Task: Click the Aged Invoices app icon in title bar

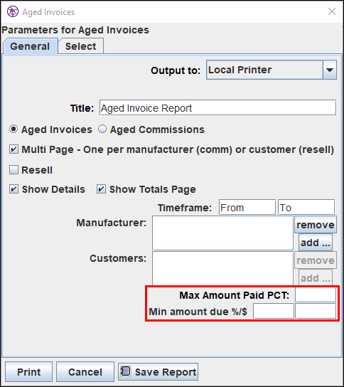Action: (13, 11)
